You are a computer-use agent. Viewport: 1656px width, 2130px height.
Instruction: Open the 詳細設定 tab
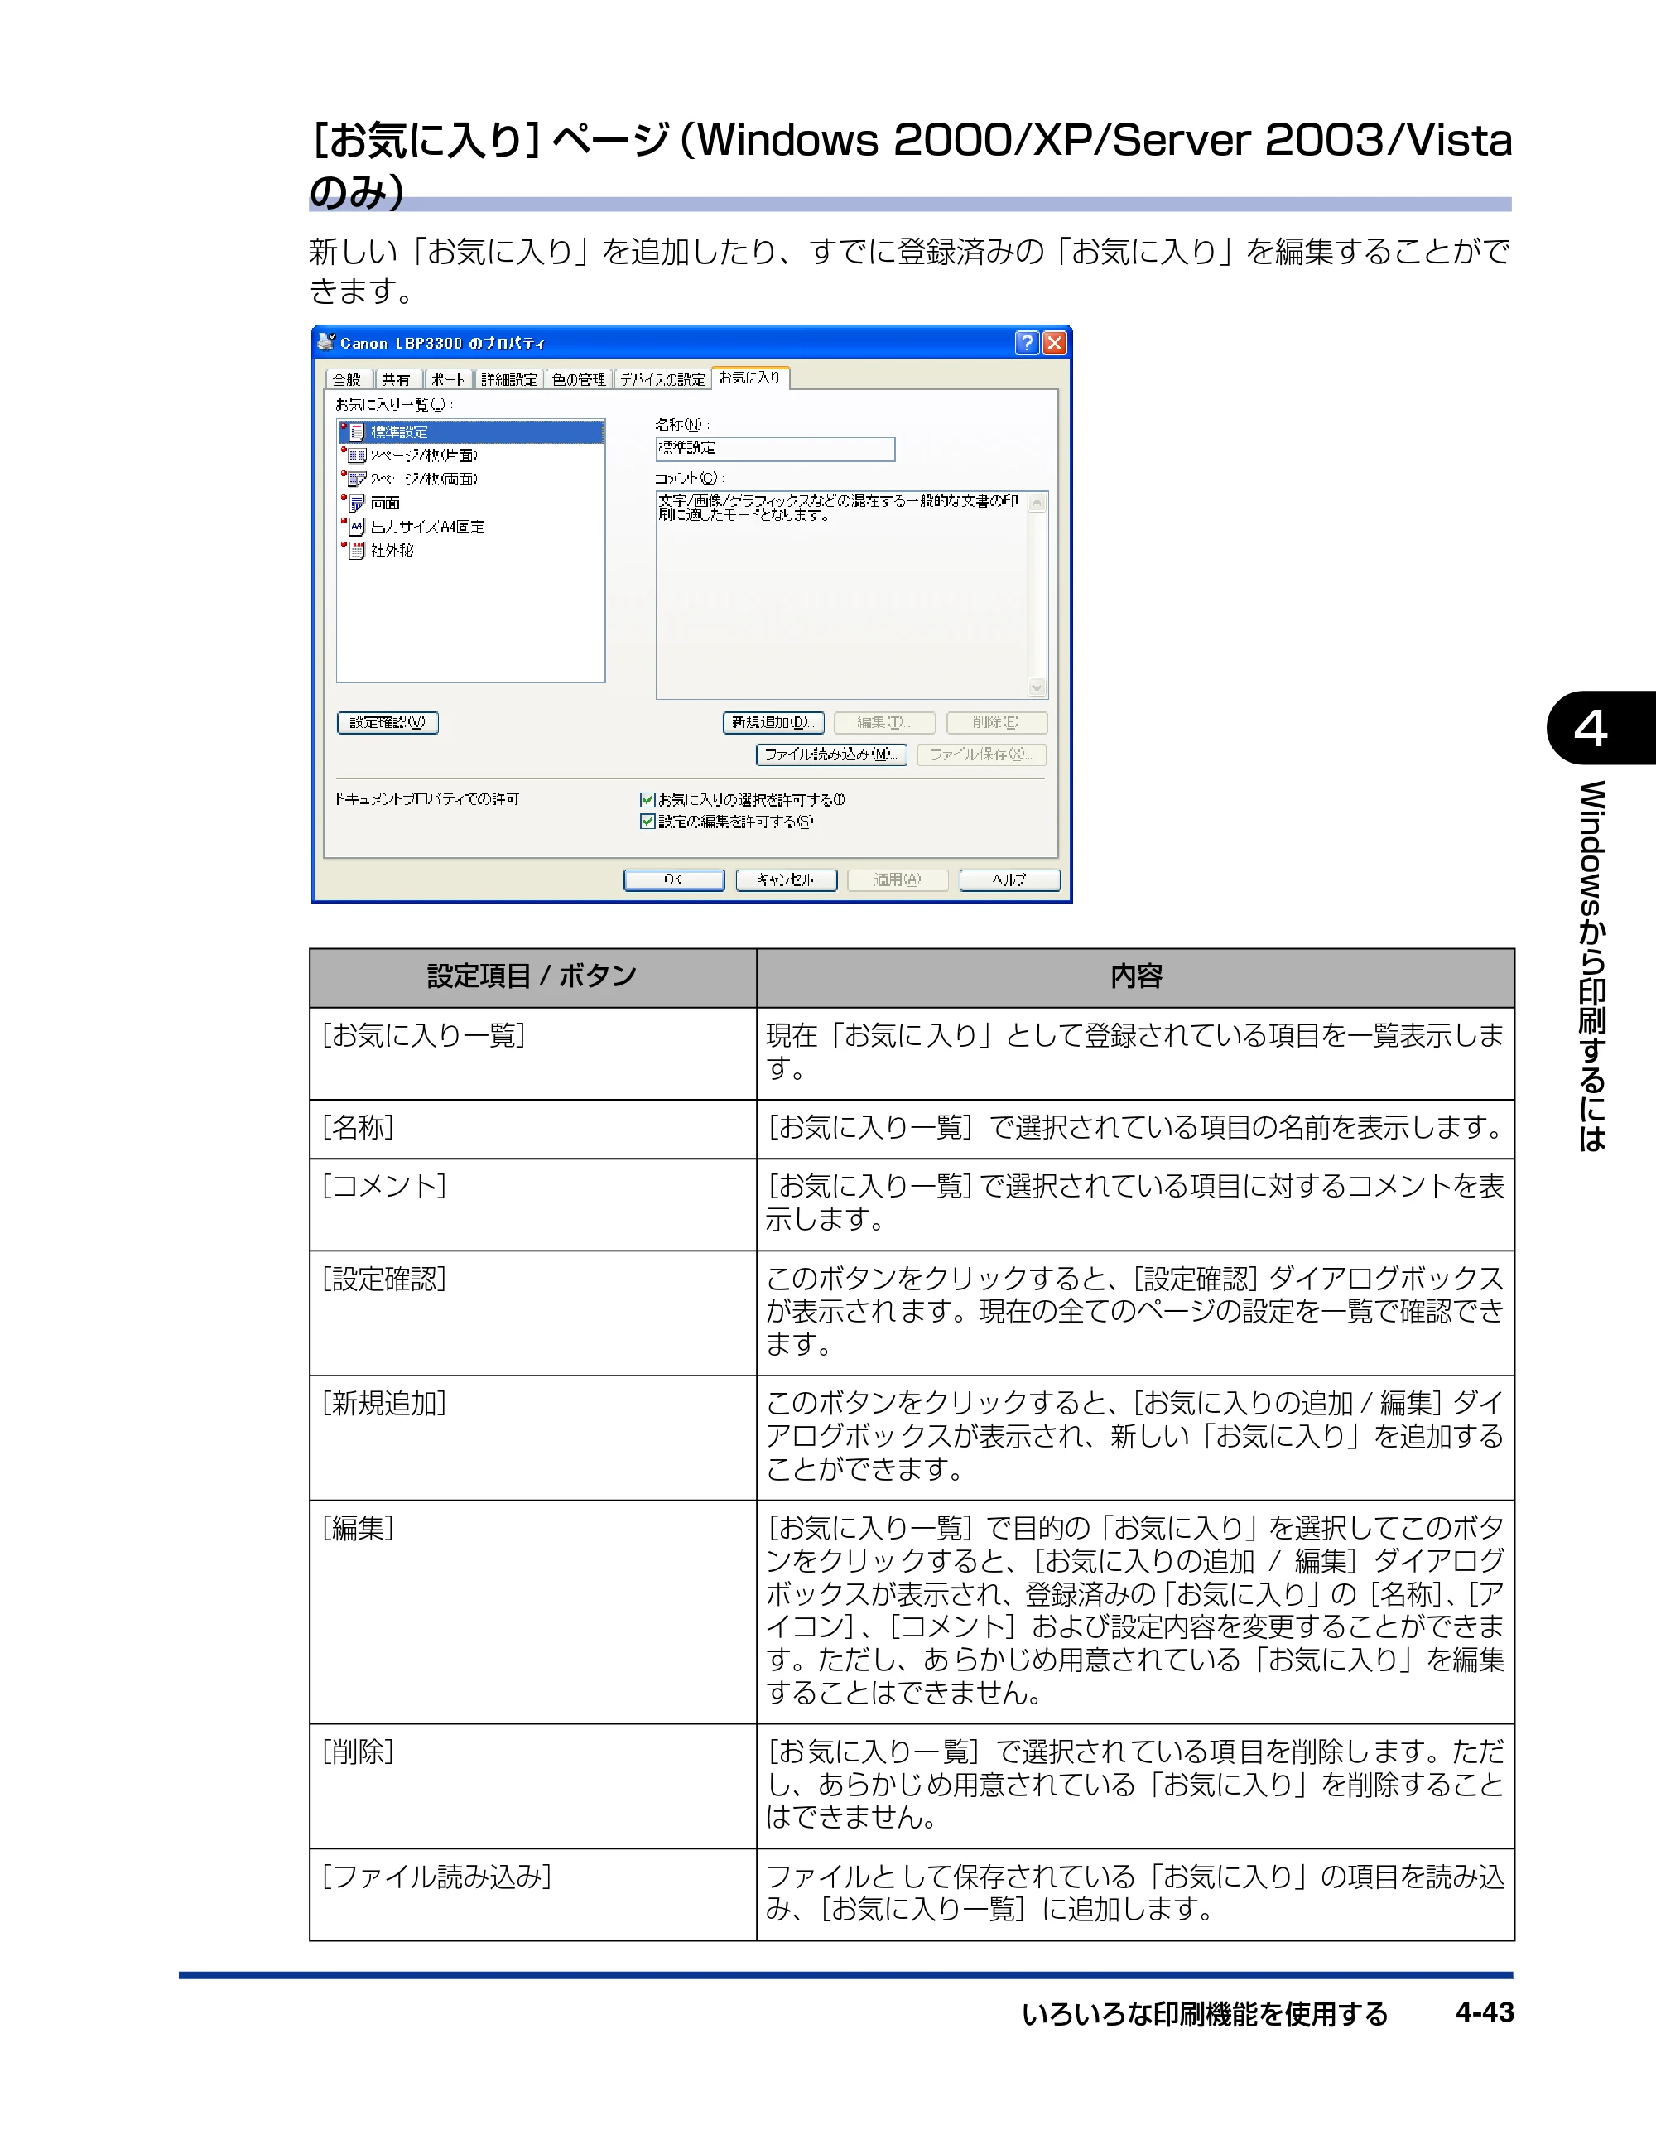pos(509,379)
